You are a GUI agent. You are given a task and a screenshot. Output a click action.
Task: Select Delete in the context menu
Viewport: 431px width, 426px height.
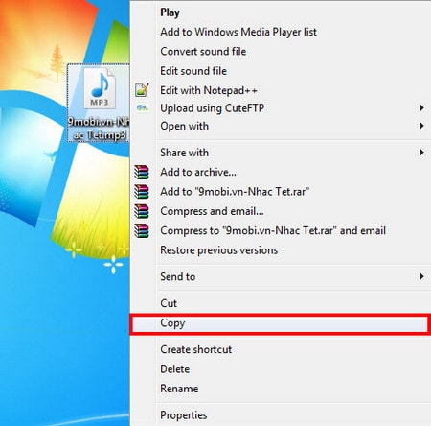[175, 368]
